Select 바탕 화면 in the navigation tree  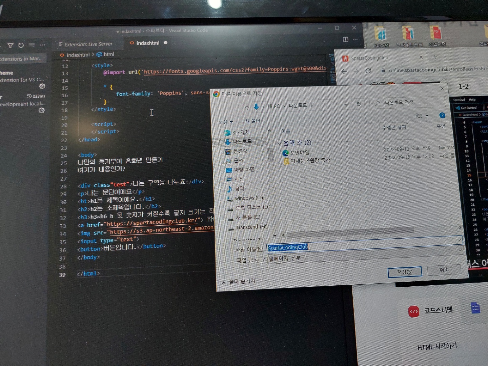tap(240, 169)
